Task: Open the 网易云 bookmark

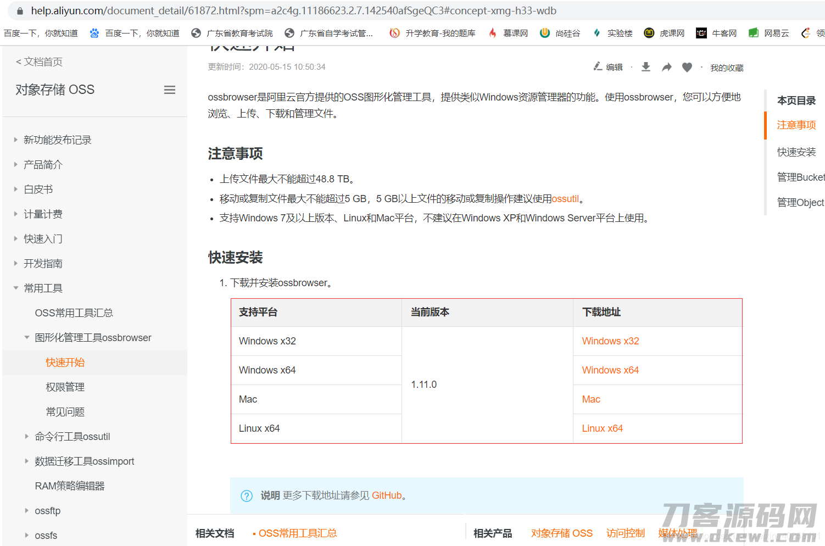Action: pyautogui.click(x=768, y=34)
